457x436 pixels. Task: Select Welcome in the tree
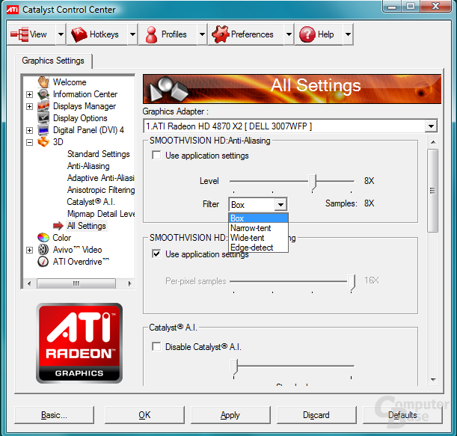pyautogui.click(x=70, y=82)
